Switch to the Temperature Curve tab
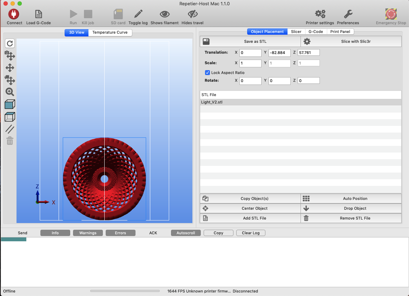Image resolution: width=409 pixels, height=296 pixels. click(110, 33)
